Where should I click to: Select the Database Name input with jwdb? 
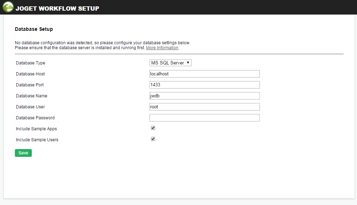click(204, 96)
